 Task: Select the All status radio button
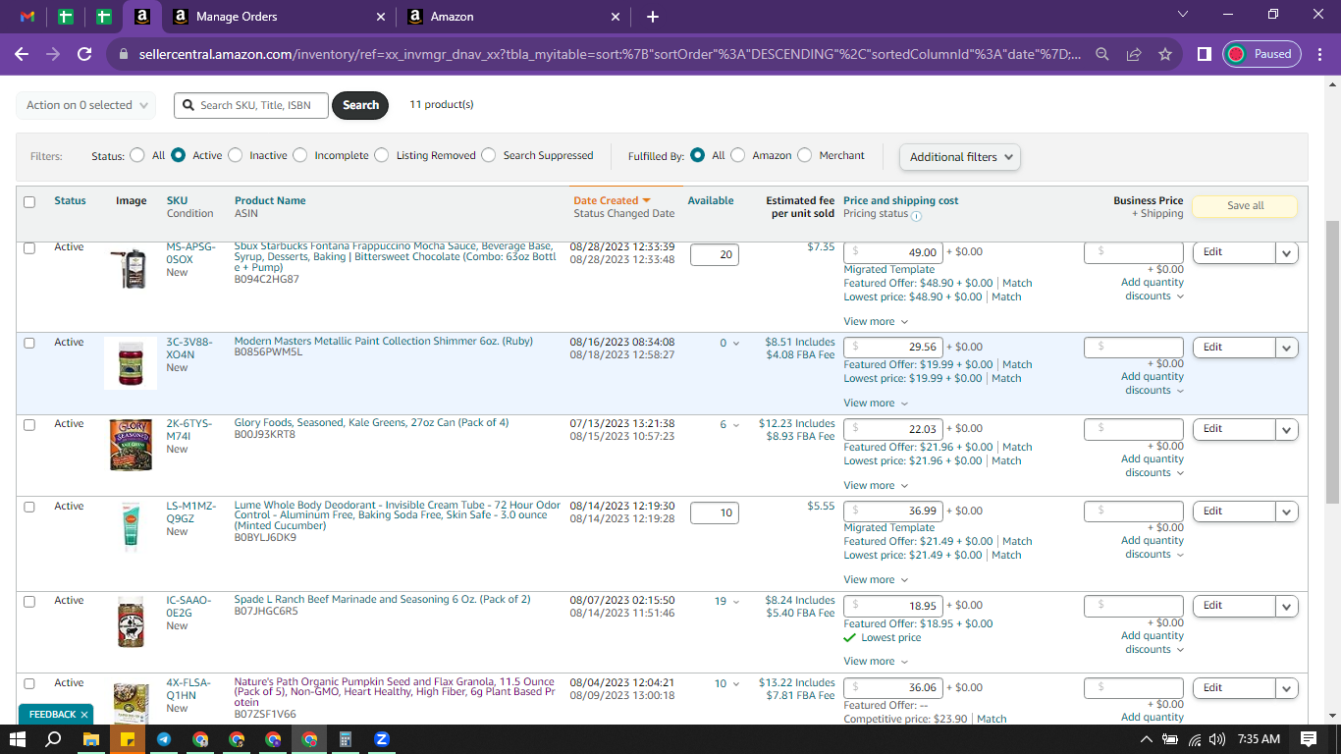pos(136,155)
